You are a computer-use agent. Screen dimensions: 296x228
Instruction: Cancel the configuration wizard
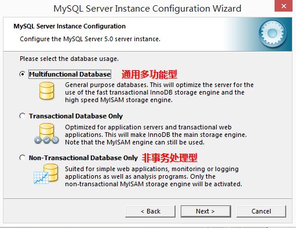click(x=261, y=211)
